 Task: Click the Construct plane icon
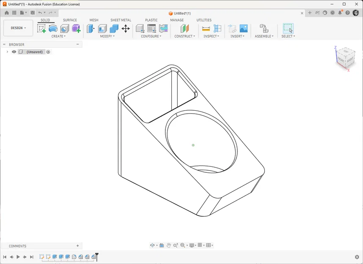(x=185, y=29)
